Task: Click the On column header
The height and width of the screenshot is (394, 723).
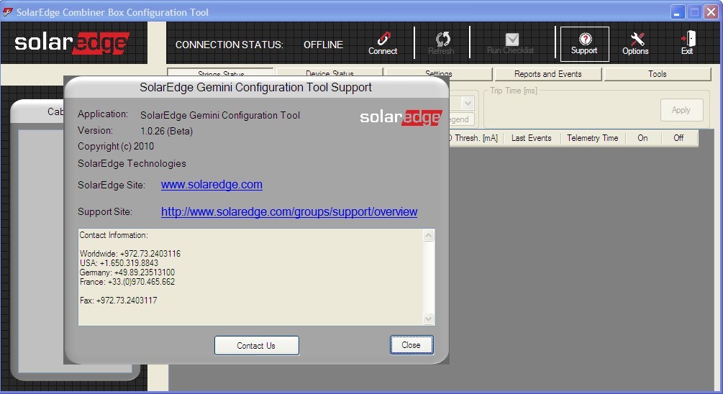Action: [x=642, y=138]
